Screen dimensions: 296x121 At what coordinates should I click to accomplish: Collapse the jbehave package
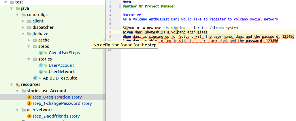coord(23,34)
